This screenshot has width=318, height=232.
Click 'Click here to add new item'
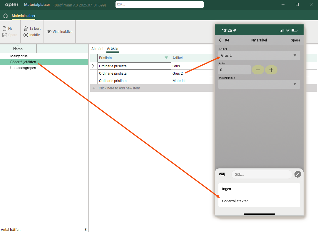click(119, 88)
